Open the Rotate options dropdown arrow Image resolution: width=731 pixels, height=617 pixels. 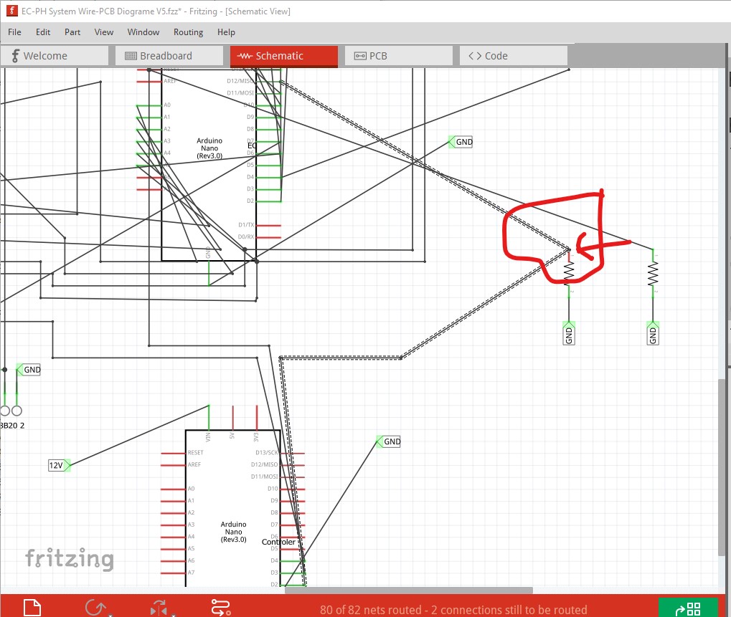pos(110,615)
